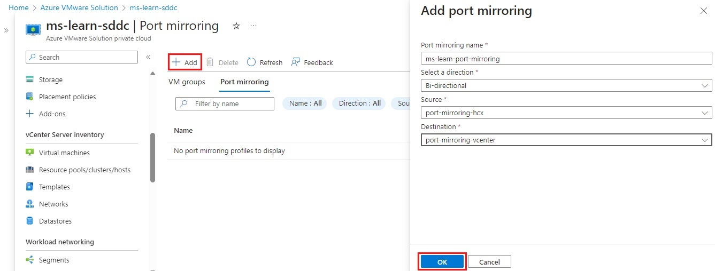Click the Filter by name field
This screenshot has height=271, width=715.
pyautogui.click(x=225, y=103)
